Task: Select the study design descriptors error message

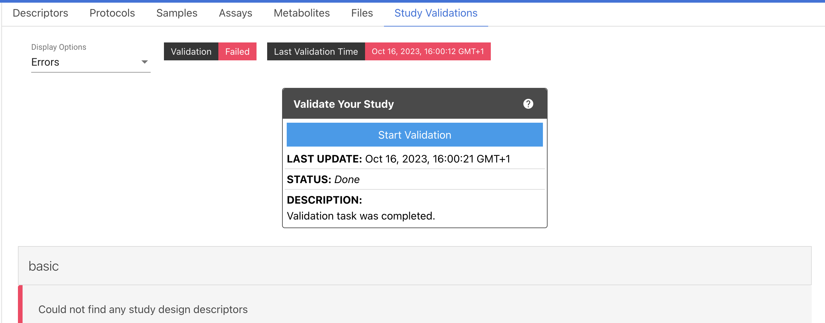Action: 143,309
